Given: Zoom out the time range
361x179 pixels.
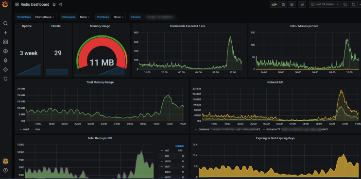Looking at the screenshot, I should point(345,4).
